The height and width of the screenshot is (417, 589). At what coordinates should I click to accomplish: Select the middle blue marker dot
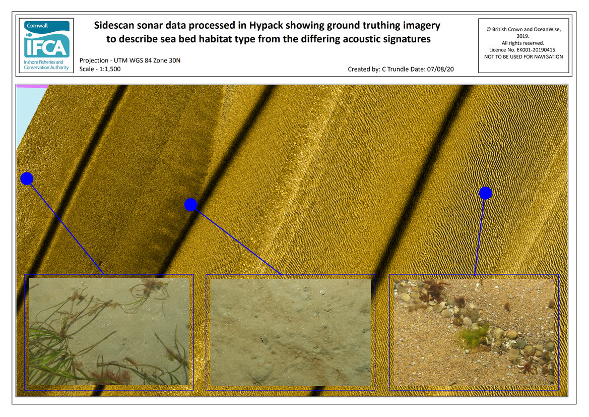pyautogui.click(x=190, y=204)
